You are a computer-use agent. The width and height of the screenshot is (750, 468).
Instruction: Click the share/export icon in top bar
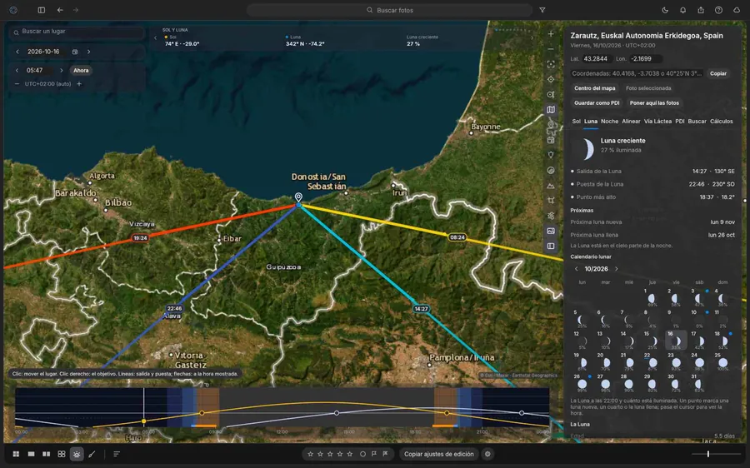701,10
